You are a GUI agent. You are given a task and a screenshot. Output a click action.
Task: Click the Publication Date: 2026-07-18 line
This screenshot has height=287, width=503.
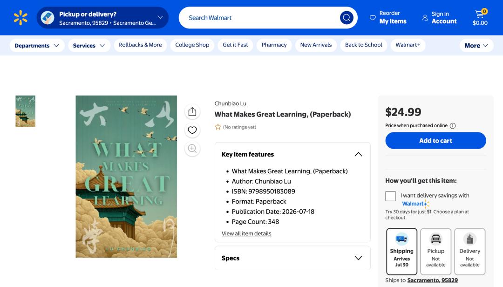(273, 212)
